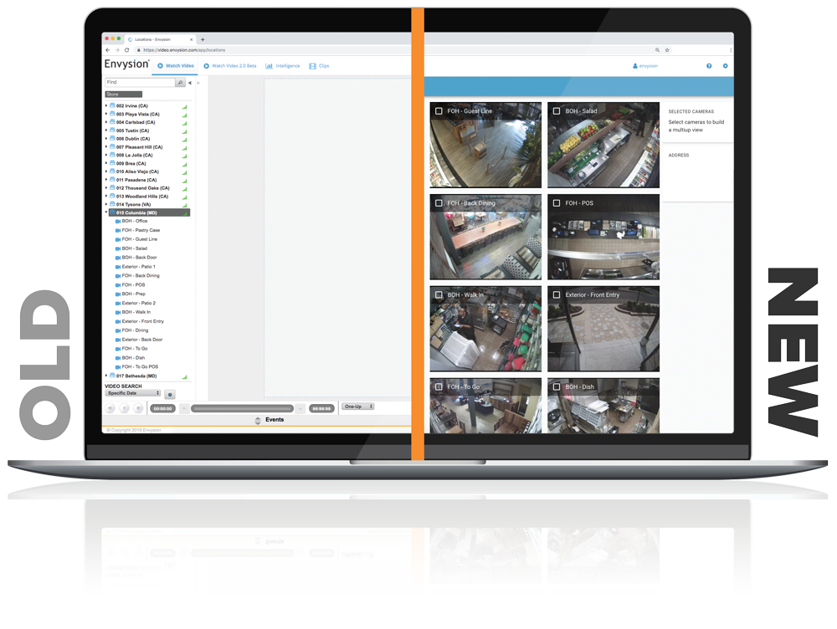
Task: Check the BOH - Walk In checkbox
Action: [439, 295]
